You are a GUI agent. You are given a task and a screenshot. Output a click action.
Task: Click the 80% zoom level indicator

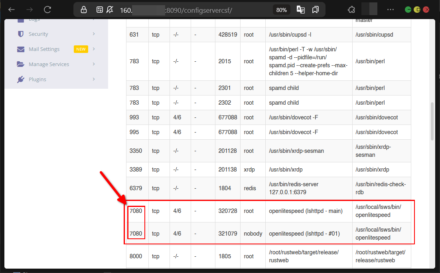[281, 10]
